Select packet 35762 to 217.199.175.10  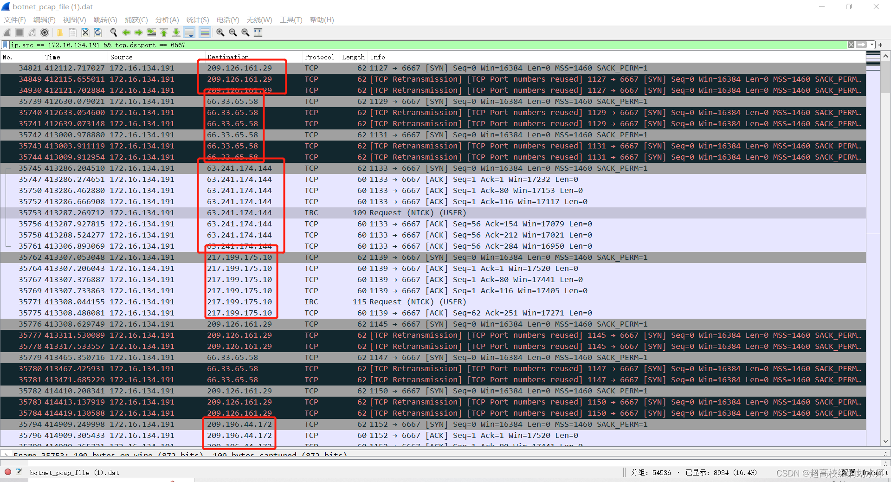point(433,257)
